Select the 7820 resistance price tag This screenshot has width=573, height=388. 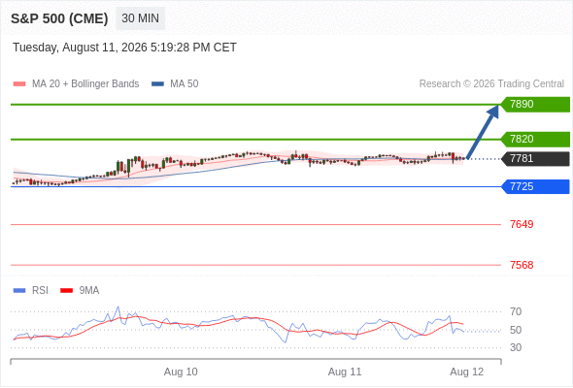point(535,140)
